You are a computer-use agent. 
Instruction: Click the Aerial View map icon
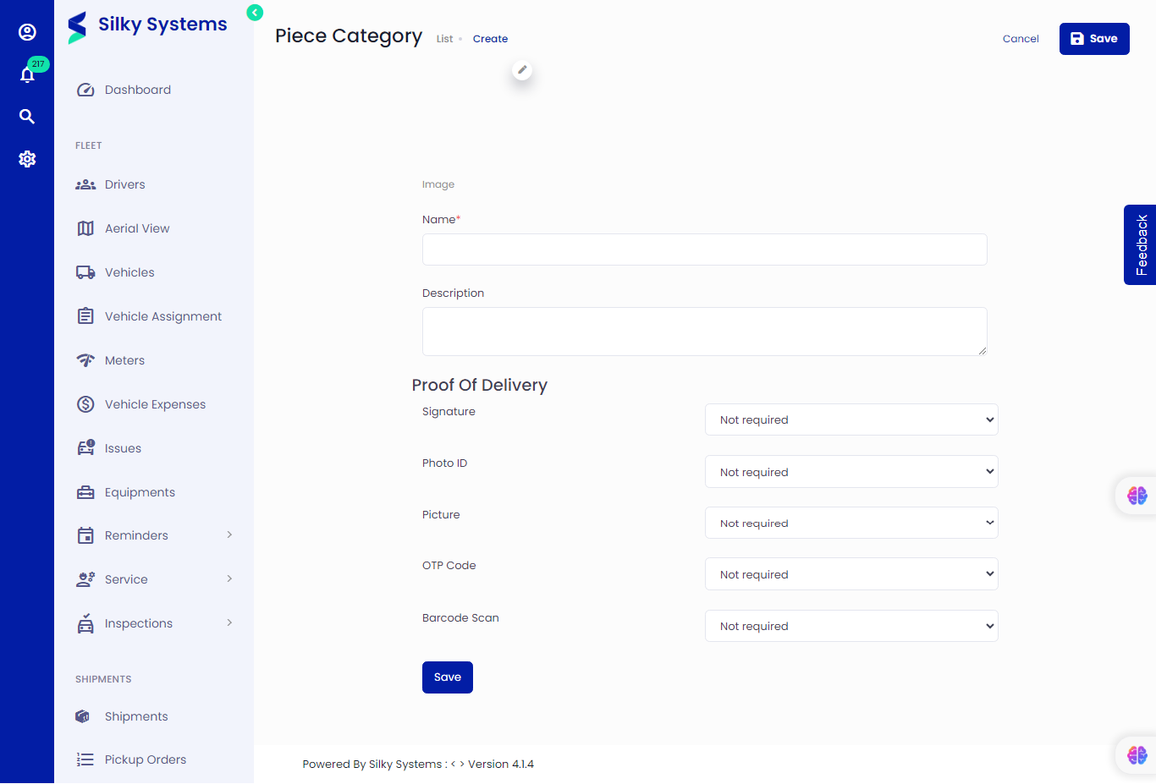(x=85, y=228)
